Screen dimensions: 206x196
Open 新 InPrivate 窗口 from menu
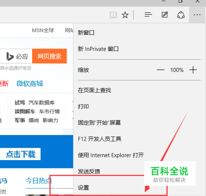(x=98, y=49)
